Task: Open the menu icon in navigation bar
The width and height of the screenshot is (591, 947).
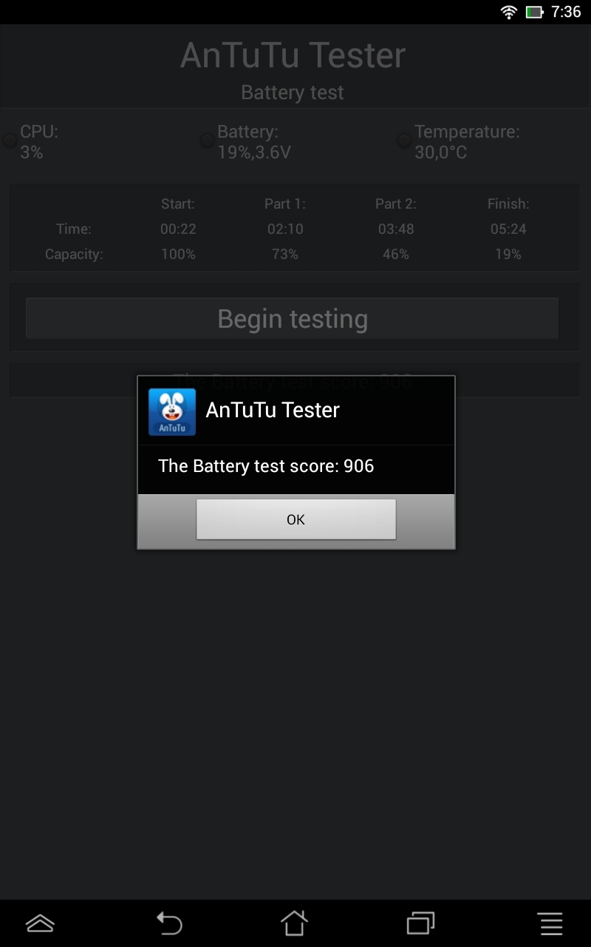Action: 550,923
